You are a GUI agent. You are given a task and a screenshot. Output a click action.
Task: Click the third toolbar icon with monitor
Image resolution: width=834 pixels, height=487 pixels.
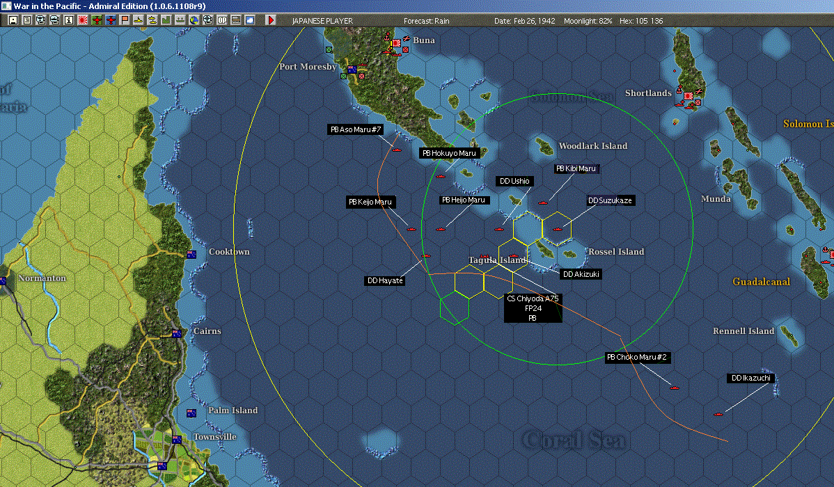point(41,20)
